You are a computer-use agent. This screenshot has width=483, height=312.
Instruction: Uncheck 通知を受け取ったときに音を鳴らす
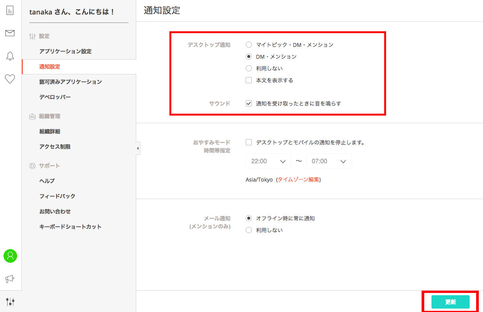click(249, 103)
